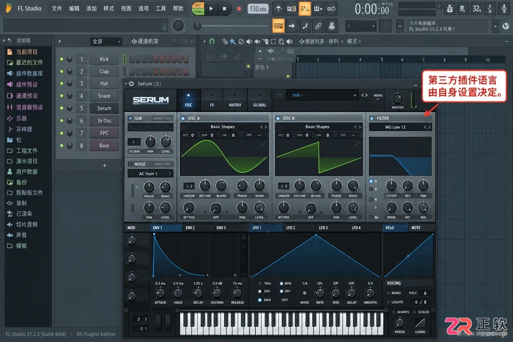Open the 全部 channel filter dropdown

pyautogui.click(x=106, y=41)
